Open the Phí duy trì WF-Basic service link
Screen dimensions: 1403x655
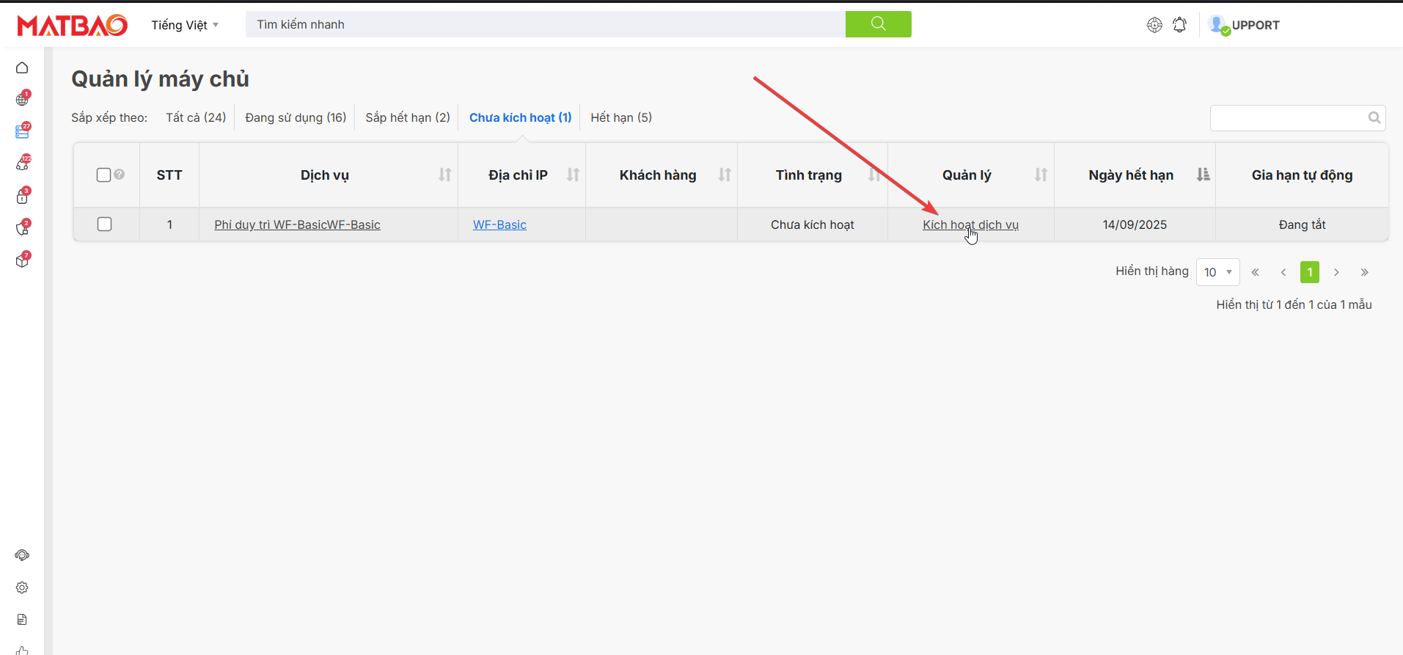(x=297, y=224)
